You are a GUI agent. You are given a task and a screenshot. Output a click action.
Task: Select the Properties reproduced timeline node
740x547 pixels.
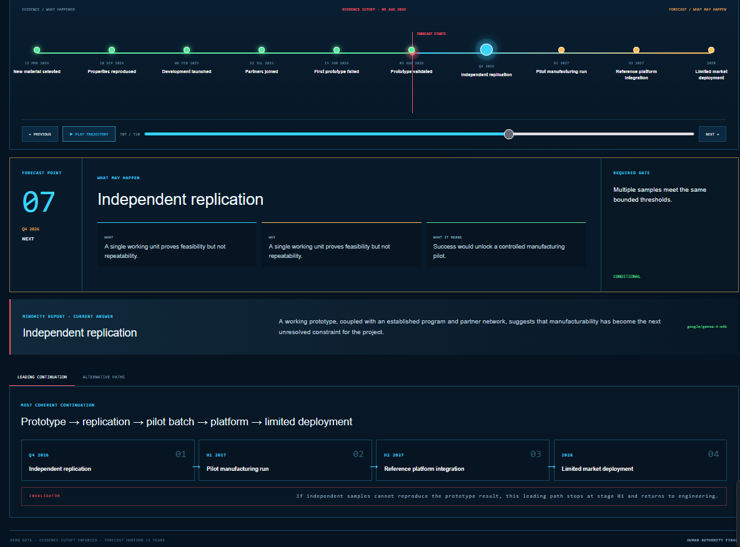[112, 50]
